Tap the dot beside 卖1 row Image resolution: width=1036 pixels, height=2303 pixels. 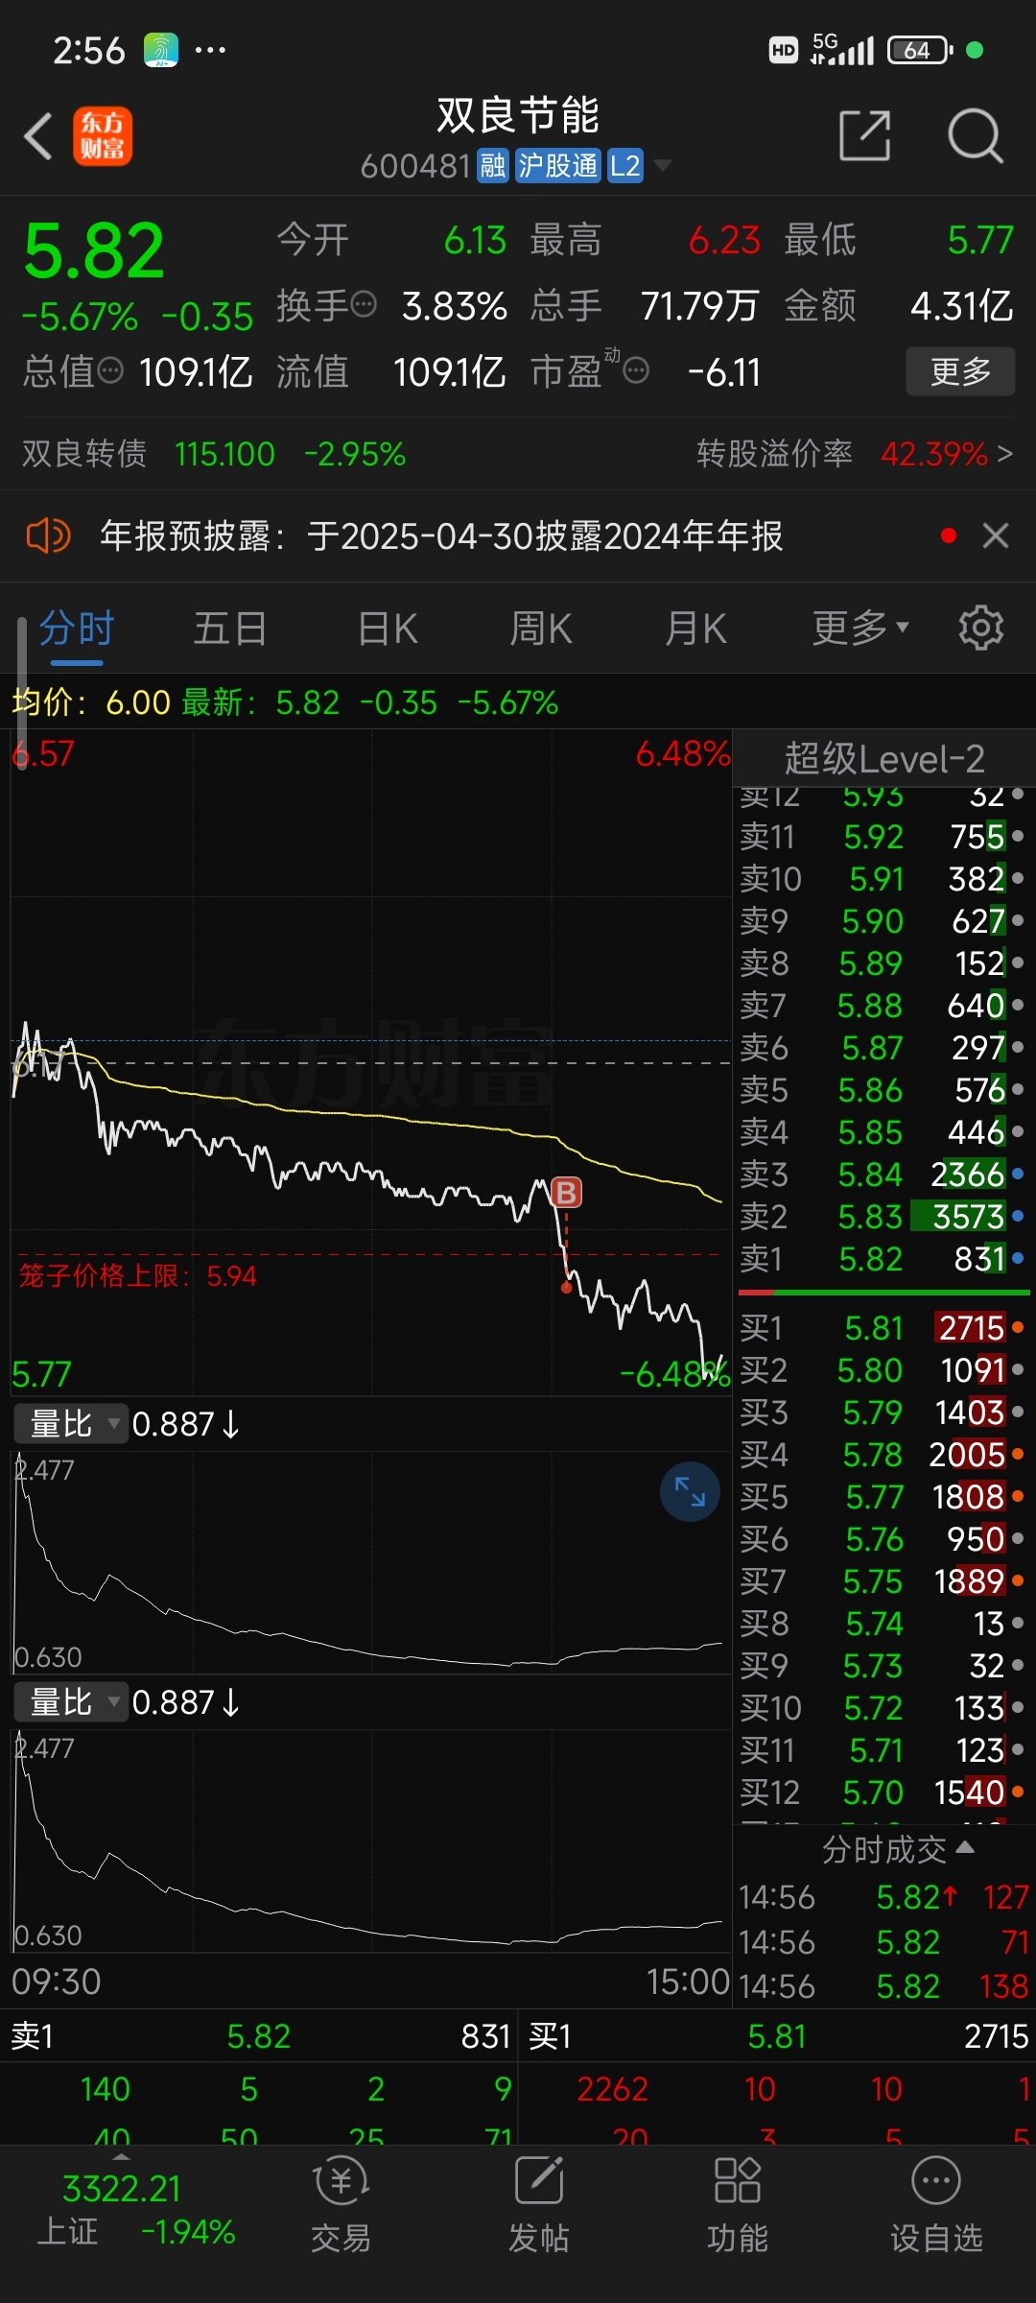(x=1019, y=1258)
